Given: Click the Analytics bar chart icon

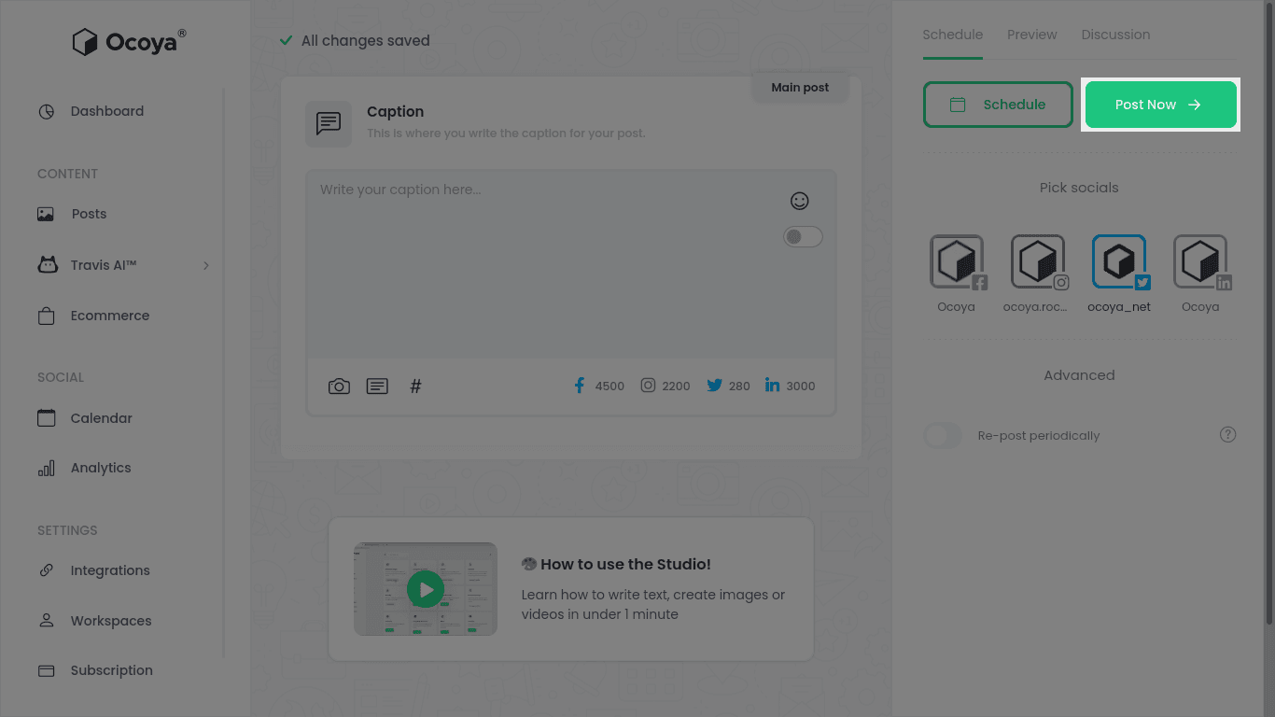Looking at the screenshot, I should pyautogui.click(x=46, y=468).
